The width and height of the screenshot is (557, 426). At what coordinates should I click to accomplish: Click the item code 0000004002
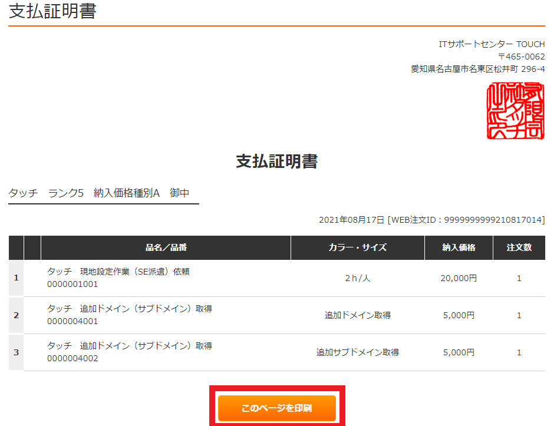(72, 358)
